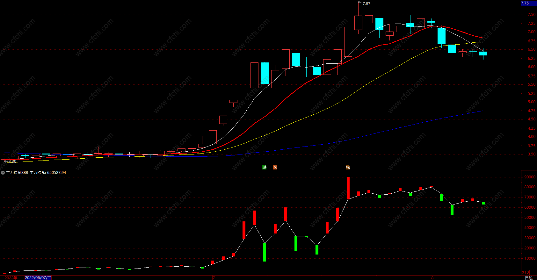
Task: Click the 7.87 high price annotation
Action: (x=366, y=4)
